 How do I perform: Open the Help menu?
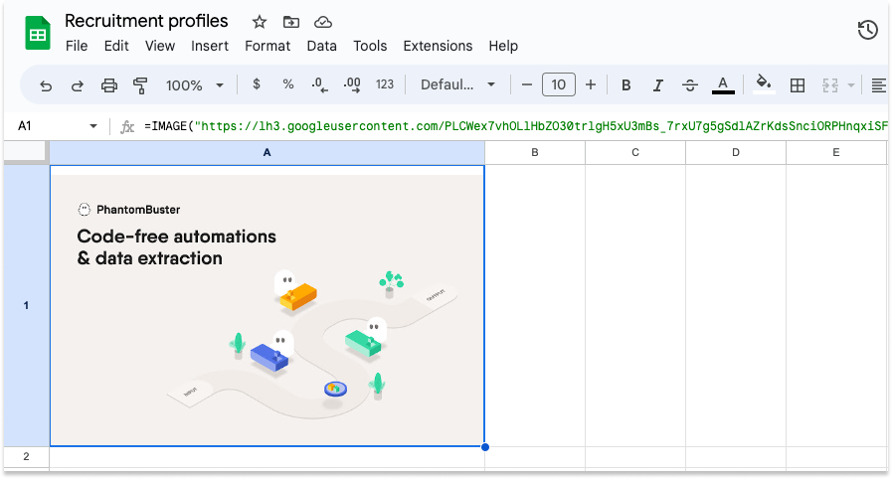click(x=503, y=46)
